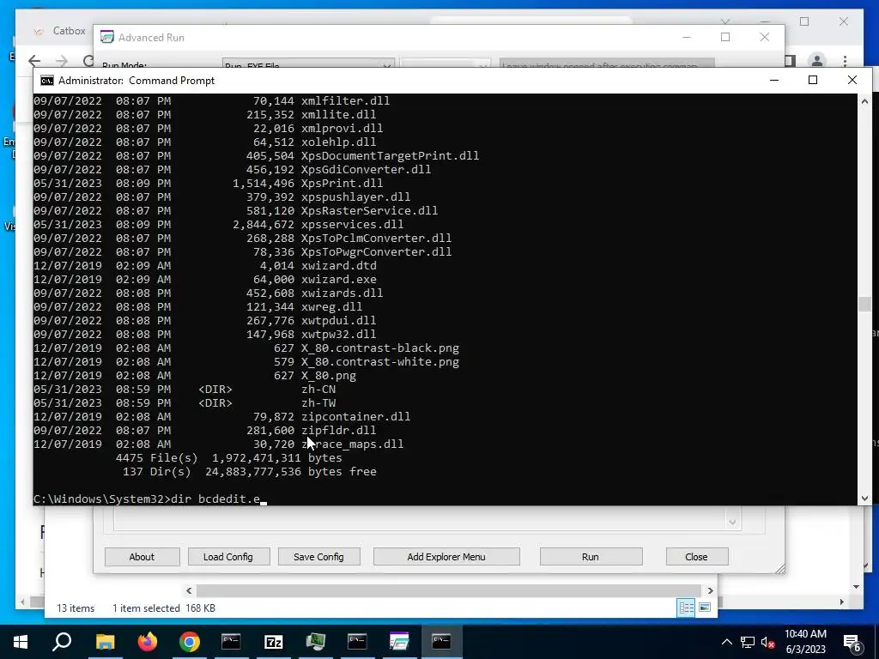Click left arrow of File Explorer horizontal scrollbar

[189, 590]
